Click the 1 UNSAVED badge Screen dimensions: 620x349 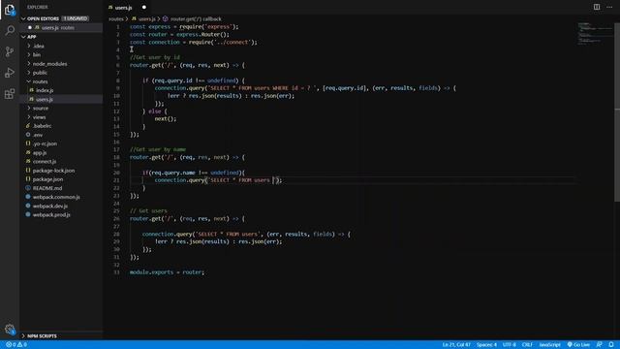point(76,18)
